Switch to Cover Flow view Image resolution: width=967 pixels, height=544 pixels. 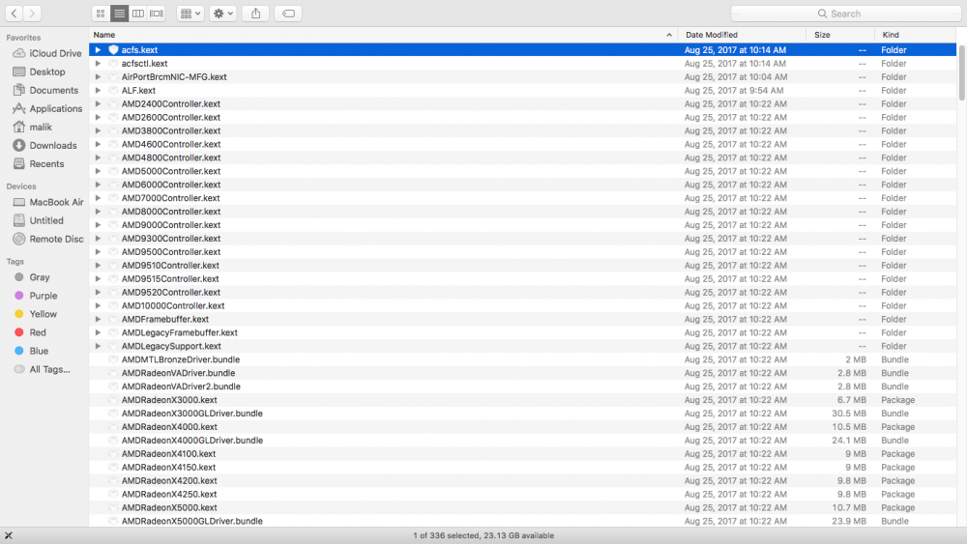[x=157, y=14]
